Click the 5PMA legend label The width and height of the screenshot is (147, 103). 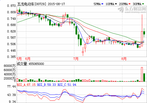(x=97, y=4)
